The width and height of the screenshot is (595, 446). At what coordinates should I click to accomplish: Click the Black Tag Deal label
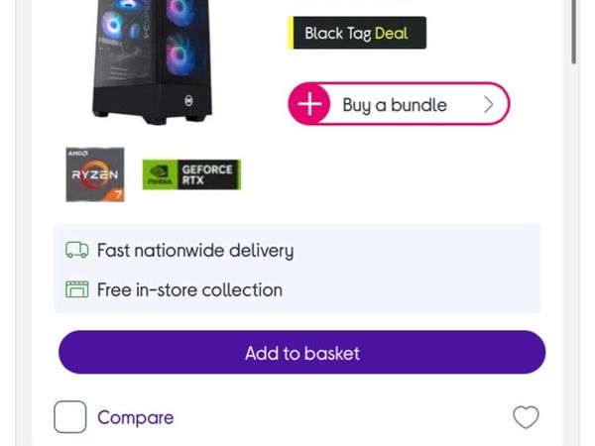pos(357,33)
